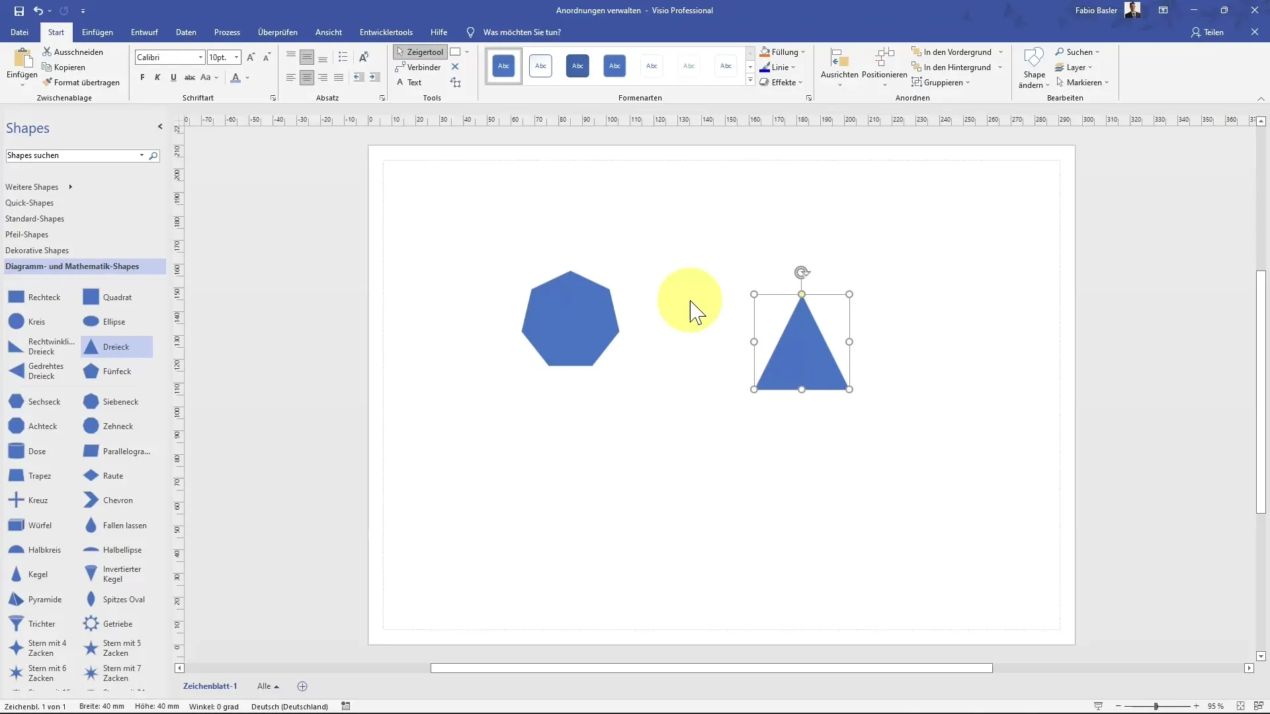Select the Verbinder connector tool
Image resolution: width=1270 pixels, height=714 pixels.
click(x=418, y=67)
